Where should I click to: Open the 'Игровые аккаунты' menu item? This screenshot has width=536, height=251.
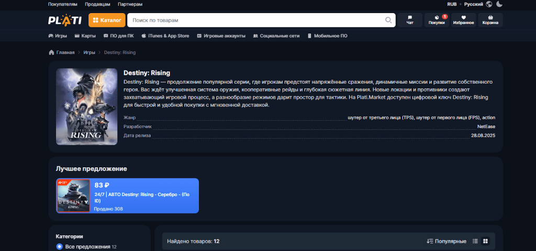pos(221,36)
